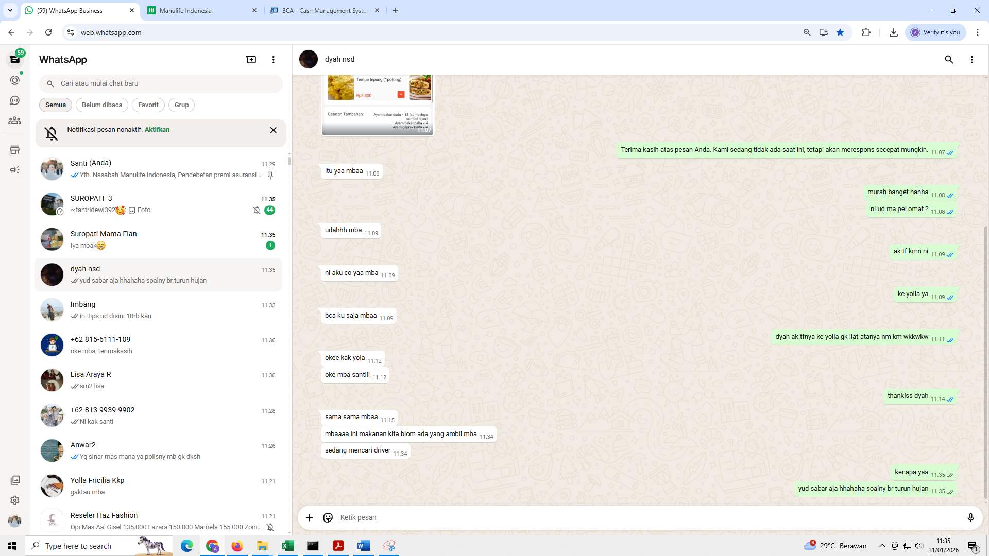
Task: Switch to the Grup filter tab
Action: point(181,105)
